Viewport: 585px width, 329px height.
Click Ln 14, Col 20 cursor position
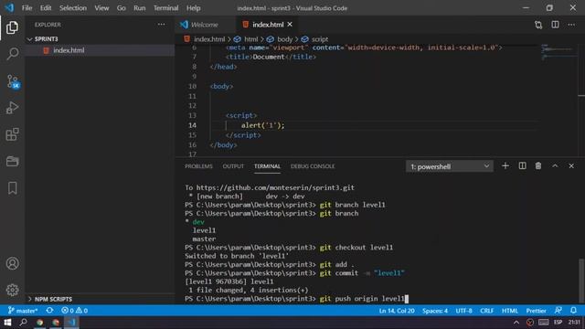coord(397,311)
